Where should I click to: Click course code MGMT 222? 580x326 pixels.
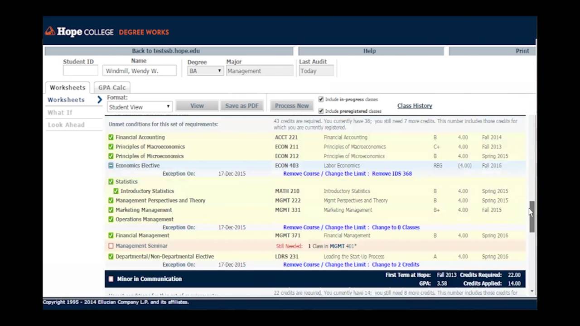pos(288,201)
